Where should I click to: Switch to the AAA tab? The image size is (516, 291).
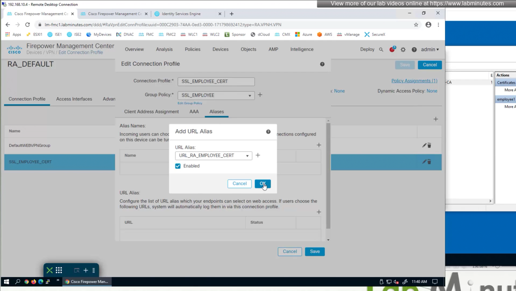(x=194, y=112)
